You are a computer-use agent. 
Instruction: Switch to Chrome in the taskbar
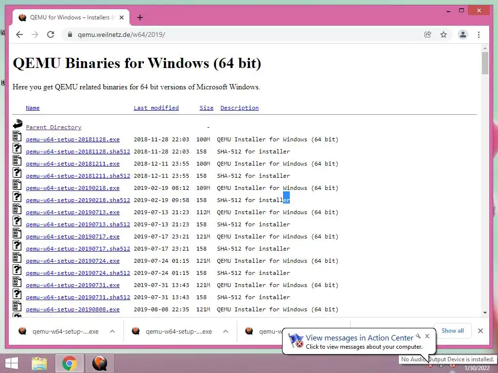coord(70,363)
